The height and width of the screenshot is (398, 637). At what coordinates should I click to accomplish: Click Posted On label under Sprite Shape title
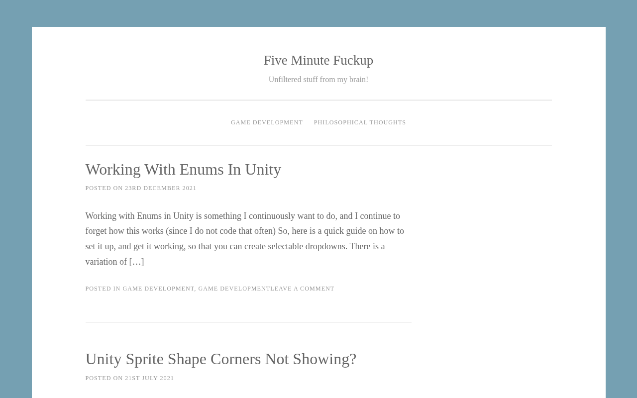coord(104,378)
